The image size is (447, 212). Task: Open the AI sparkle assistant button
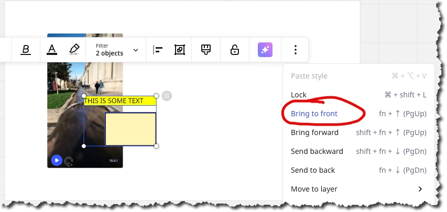click(265, 50)
